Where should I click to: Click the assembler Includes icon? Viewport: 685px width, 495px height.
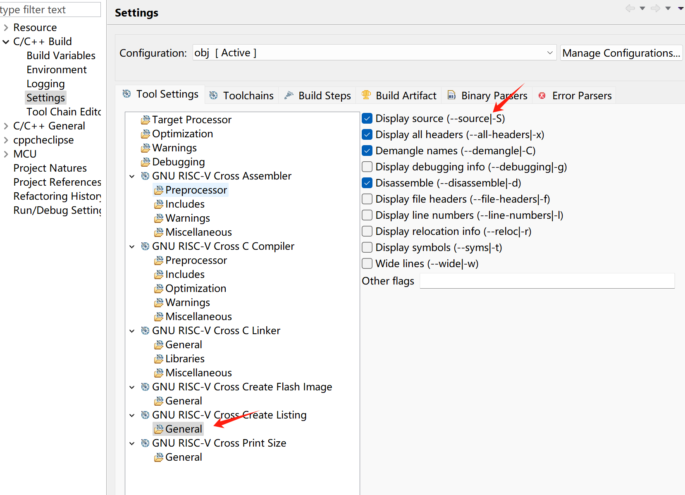[159, 204]
